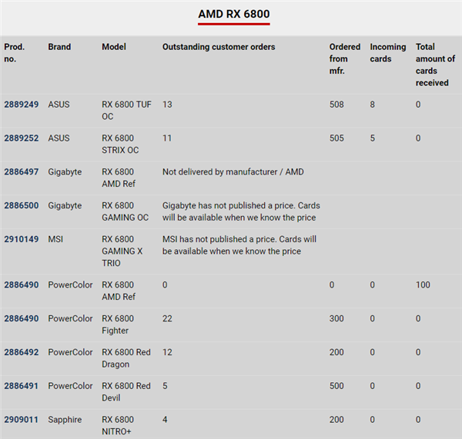Select PowerColor's 'RX 6800 AMD Ref' model cell
Viewport: 462px width, 439px height.
click(x=119, y=291)
